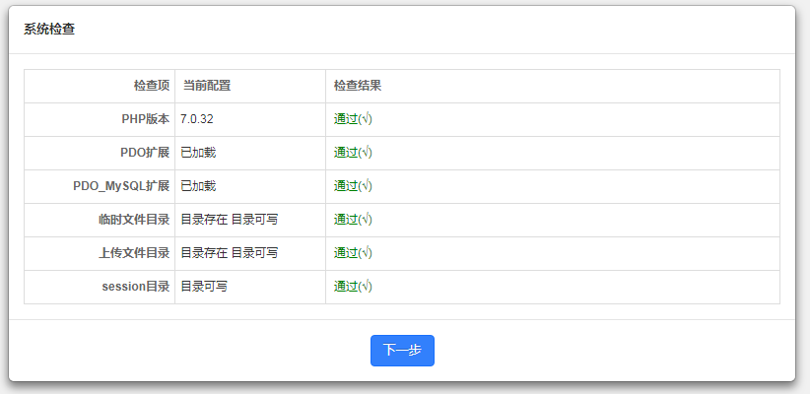Select the 系统检查 dialog title
Image resolution: width=810 pixels, height=394 pixels.
tap(49, 29)
